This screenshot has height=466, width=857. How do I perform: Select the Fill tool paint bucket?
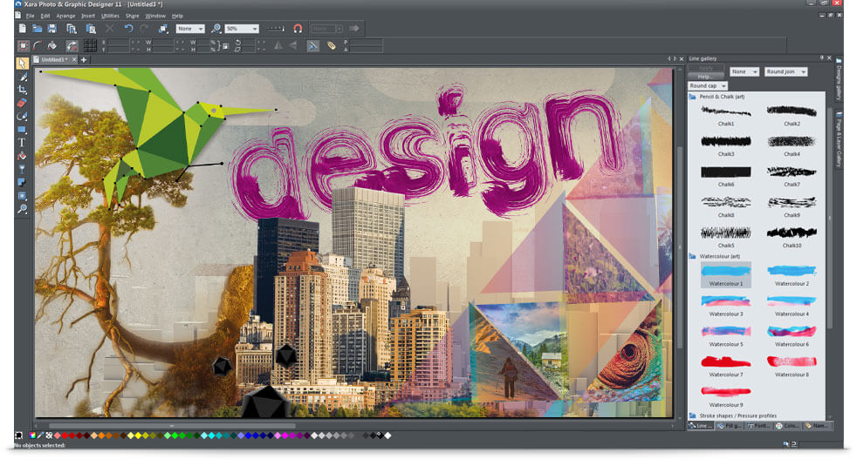click(x=22, y=156)
